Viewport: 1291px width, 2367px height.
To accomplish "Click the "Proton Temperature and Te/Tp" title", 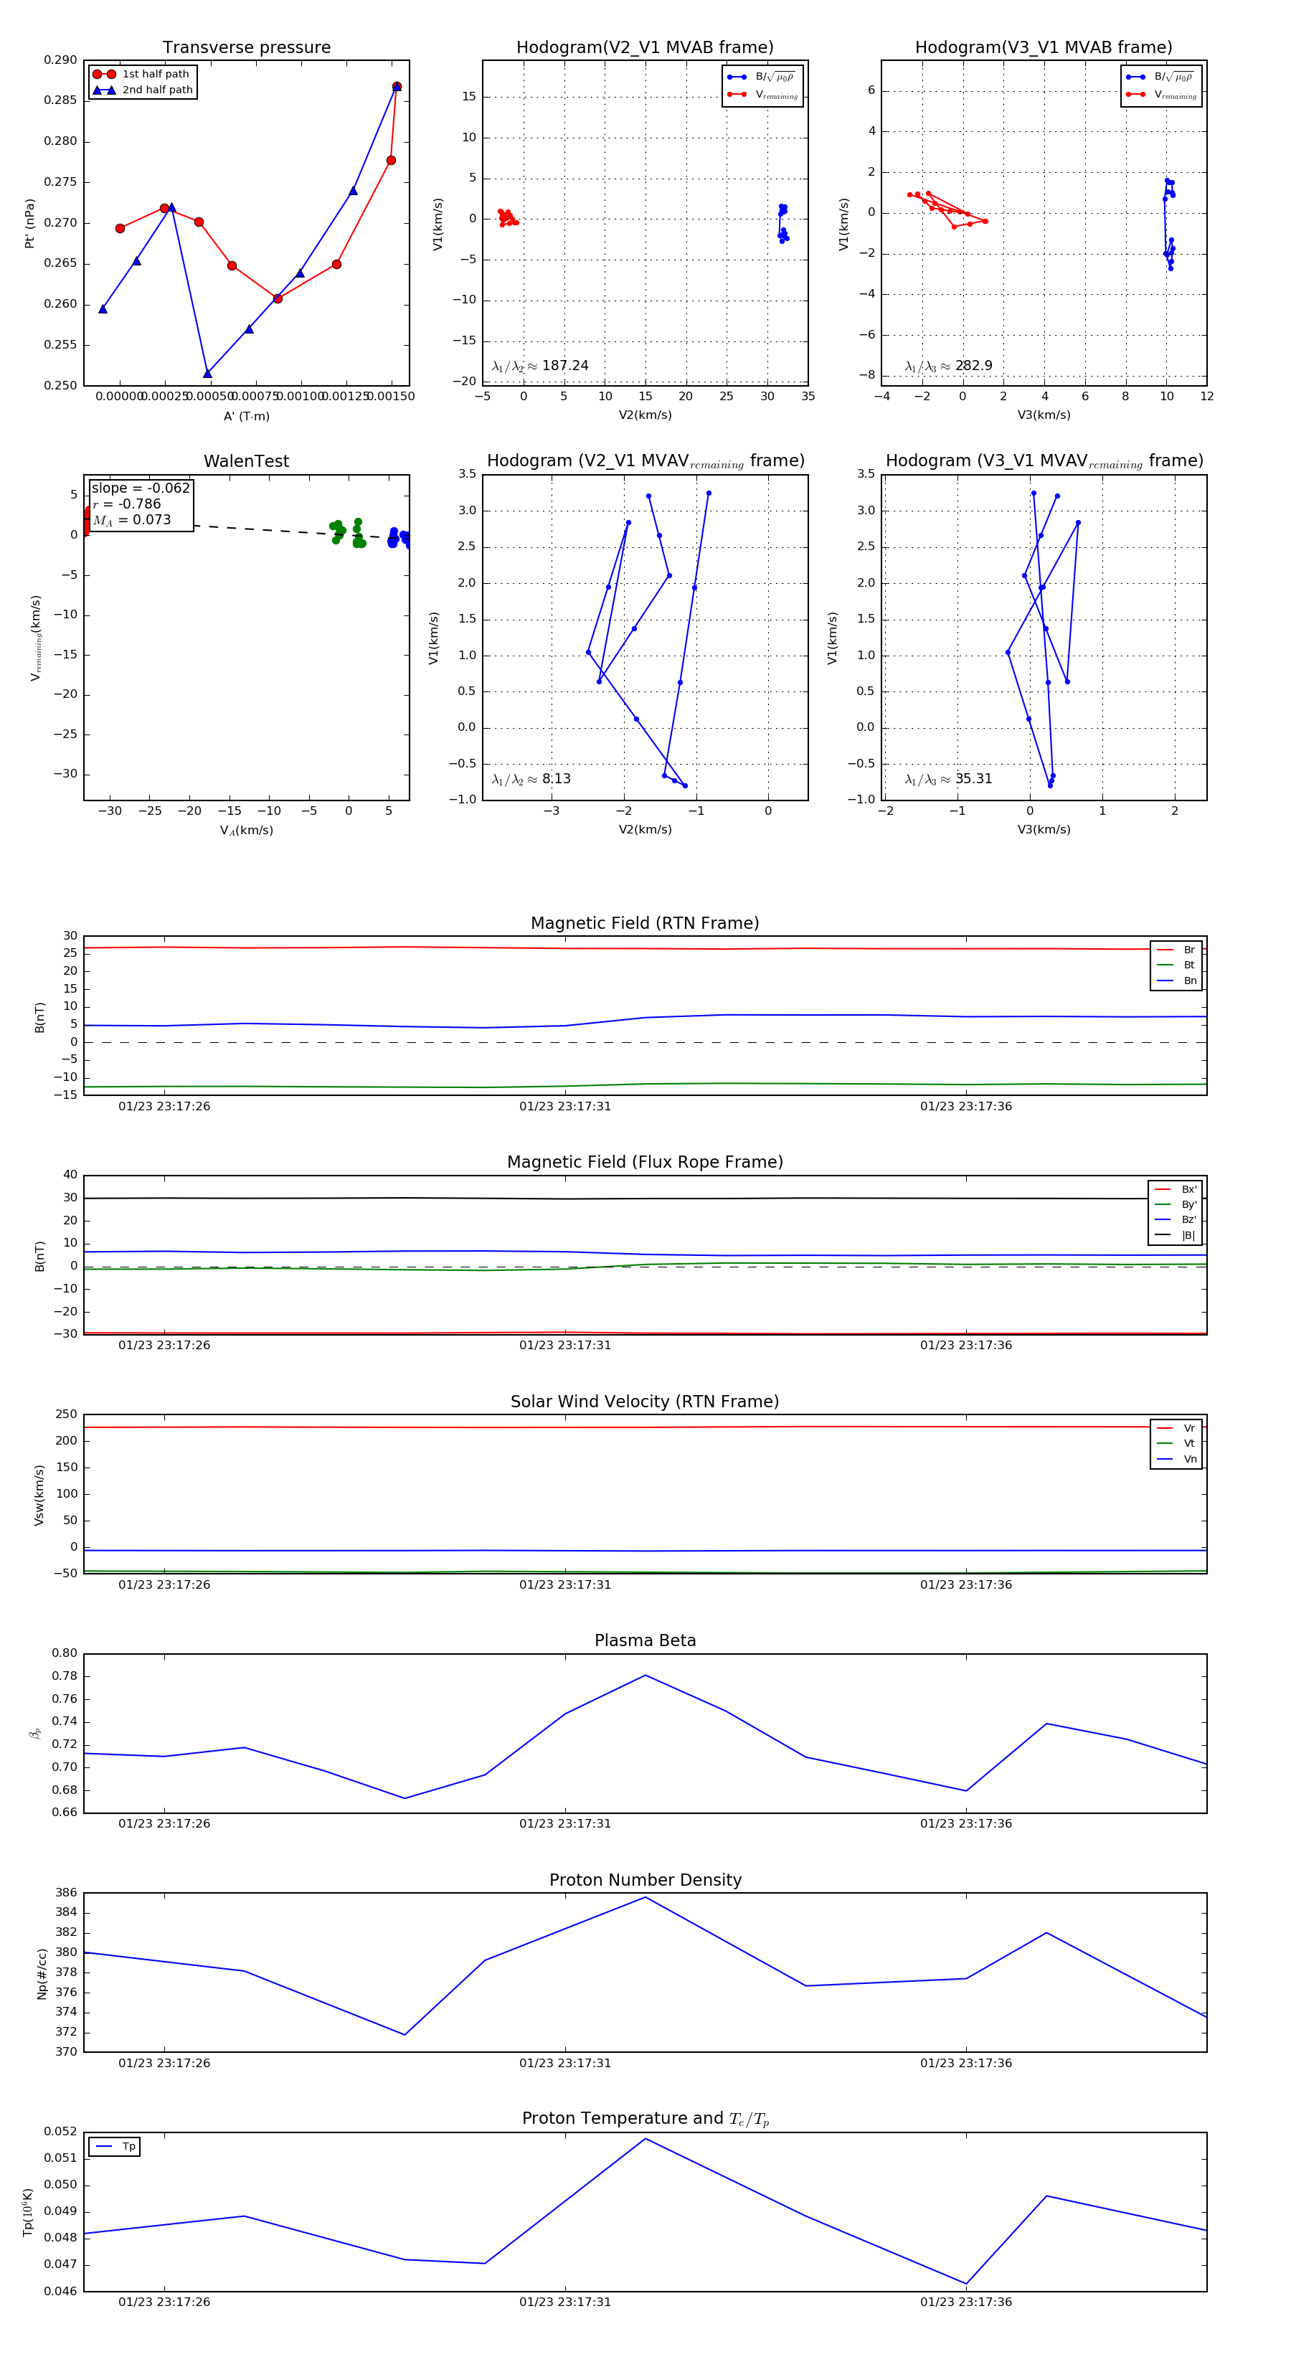I will coord(645,2119).
